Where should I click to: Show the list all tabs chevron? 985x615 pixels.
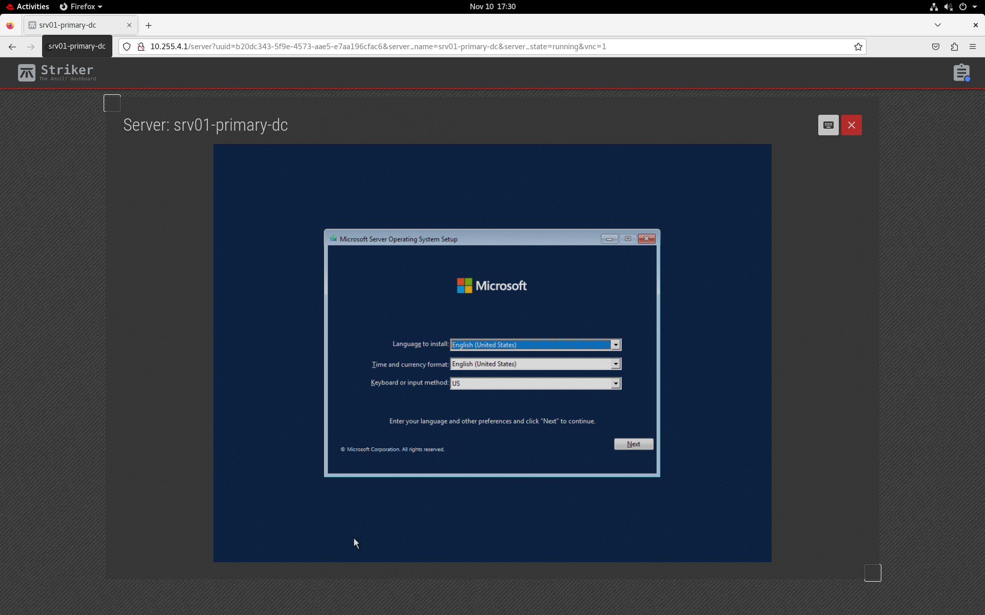(x=937, y=25)
